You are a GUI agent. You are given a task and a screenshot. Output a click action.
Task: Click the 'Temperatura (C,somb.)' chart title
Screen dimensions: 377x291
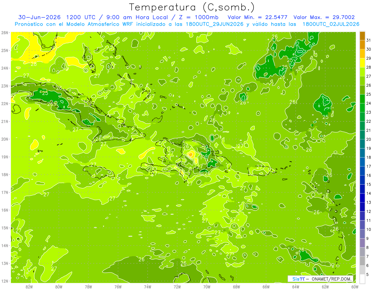192,7
